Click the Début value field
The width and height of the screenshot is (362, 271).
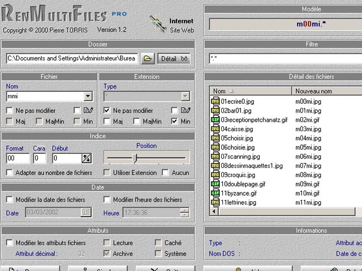point(67,158)
